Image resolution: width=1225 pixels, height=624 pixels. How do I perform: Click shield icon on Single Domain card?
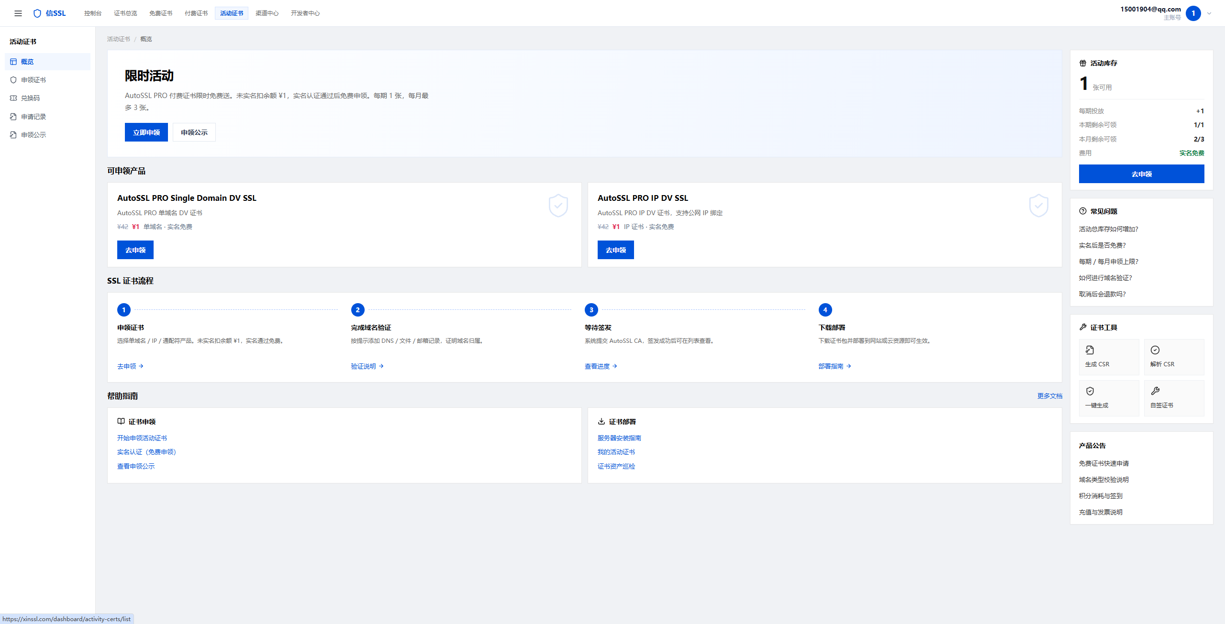pos(558,206)
